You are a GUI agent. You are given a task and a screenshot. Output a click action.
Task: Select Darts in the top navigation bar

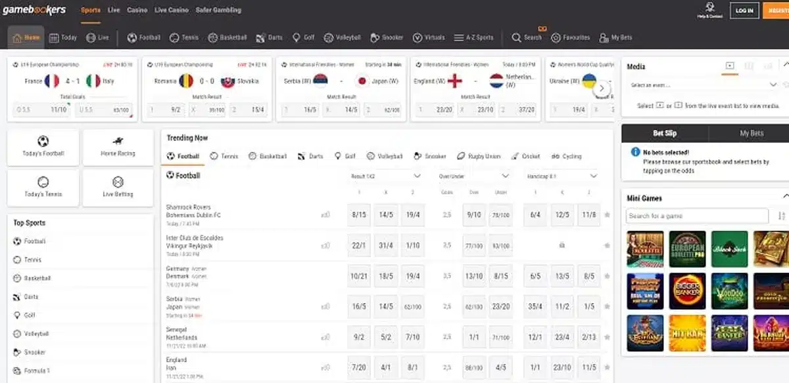click(x=269, y=37)
